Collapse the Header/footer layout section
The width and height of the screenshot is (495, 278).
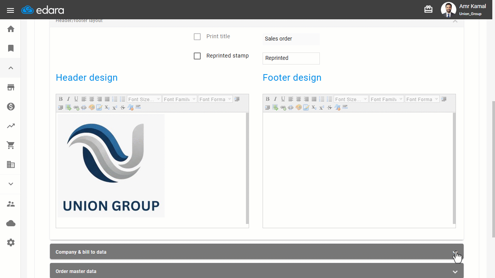pos(455,21)
